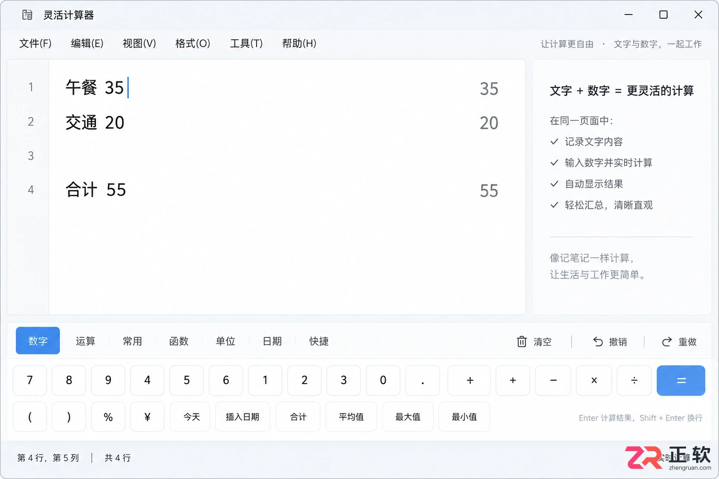The height and width of the screenshot is (479, 719).
Task: Click the result value 20 on line 2
Action: [x=489, y=123]
